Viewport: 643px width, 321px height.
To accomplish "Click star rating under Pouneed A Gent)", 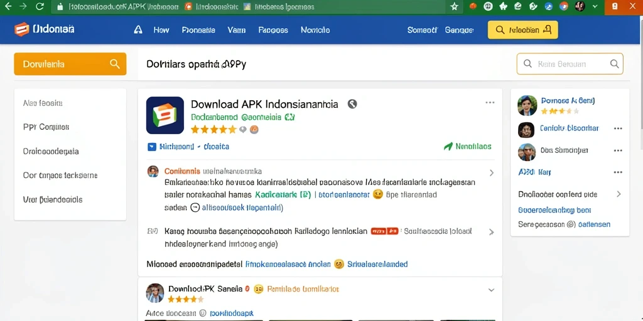I will coord(559,111).
